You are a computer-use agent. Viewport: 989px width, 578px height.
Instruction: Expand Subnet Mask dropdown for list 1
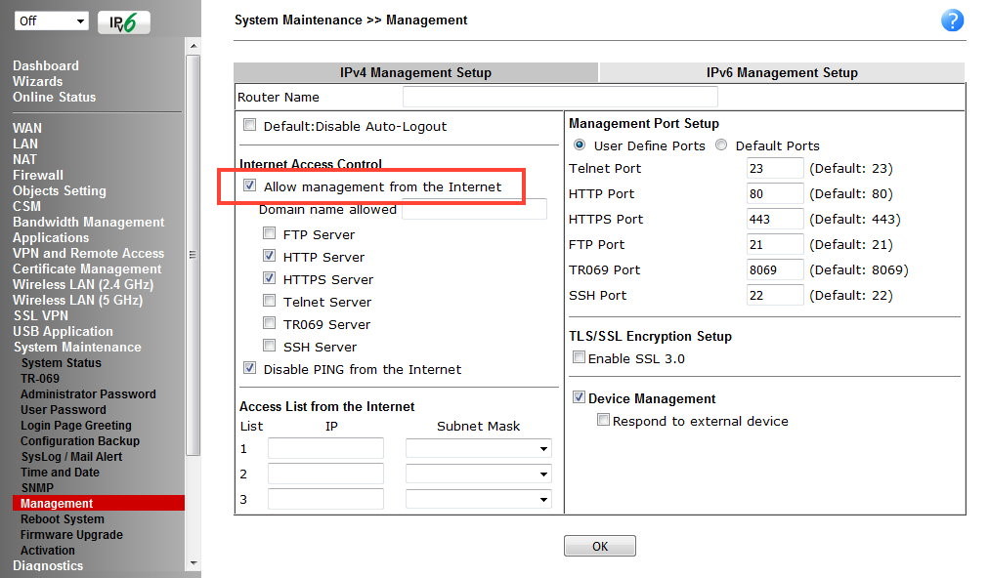479,449
